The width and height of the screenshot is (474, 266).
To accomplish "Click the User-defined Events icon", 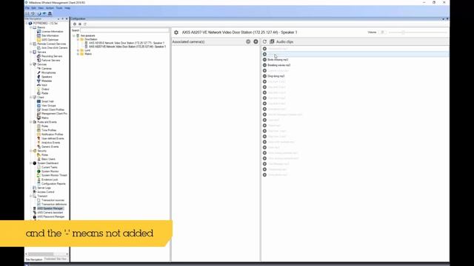I will (39, 138).
